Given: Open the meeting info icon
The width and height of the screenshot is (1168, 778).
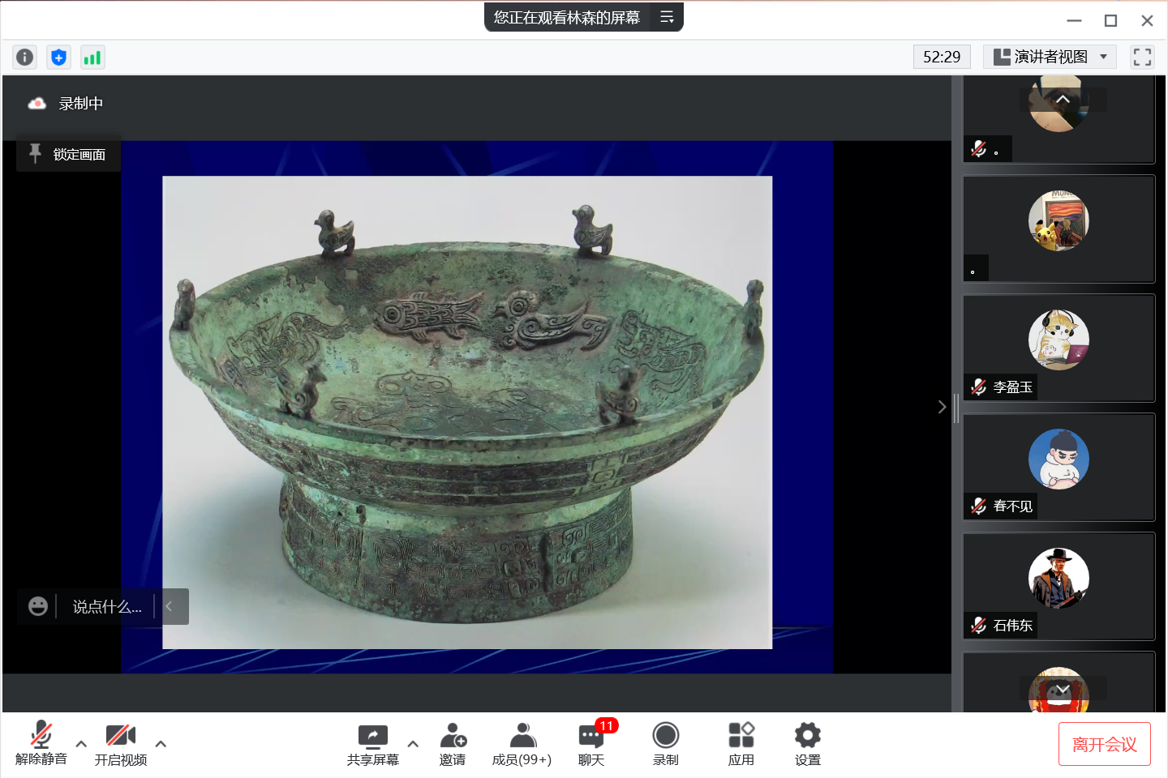Looking at the screenshot, I should (25, 57).
